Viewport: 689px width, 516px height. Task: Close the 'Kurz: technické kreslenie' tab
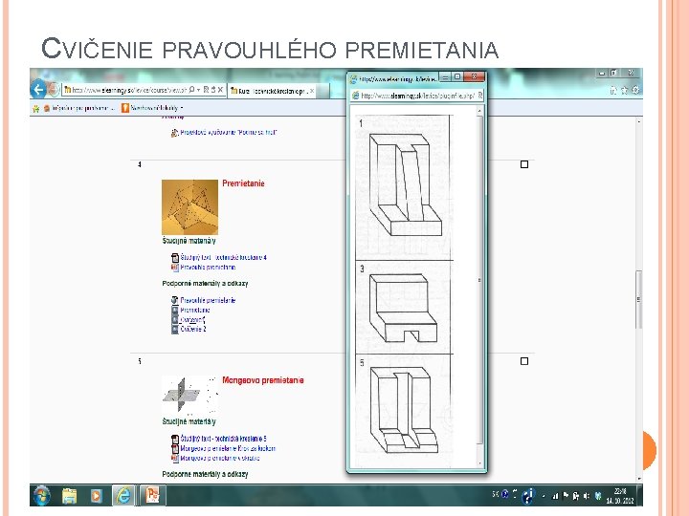coord(312,91)
